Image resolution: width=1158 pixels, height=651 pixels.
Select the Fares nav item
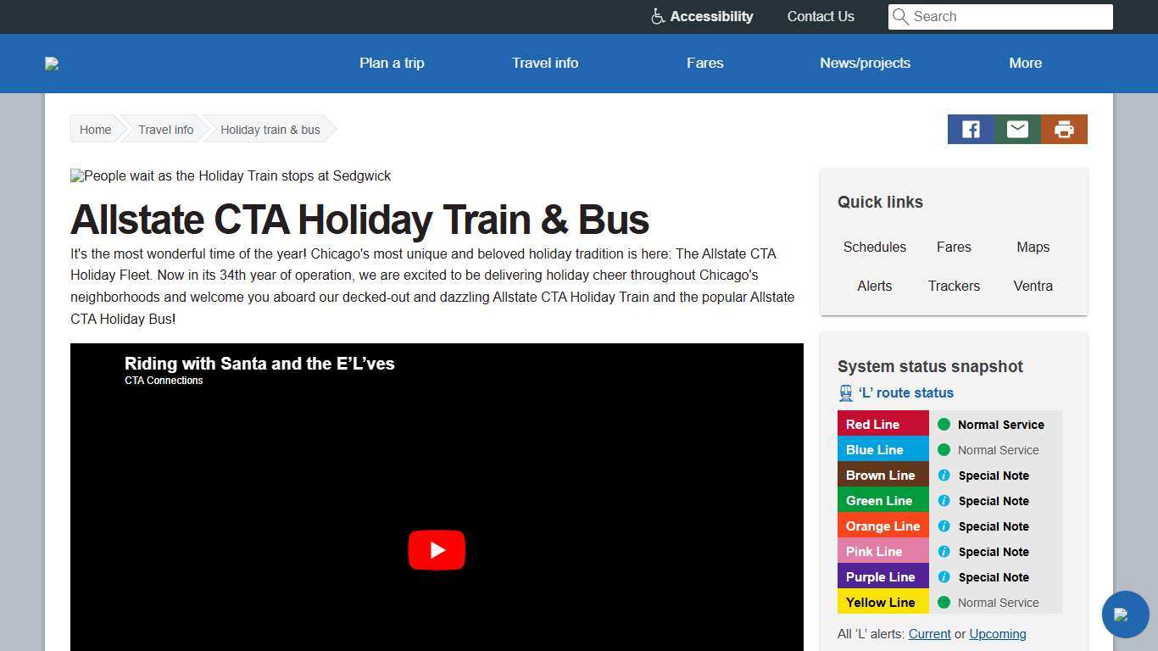click(x=704, y=63)
